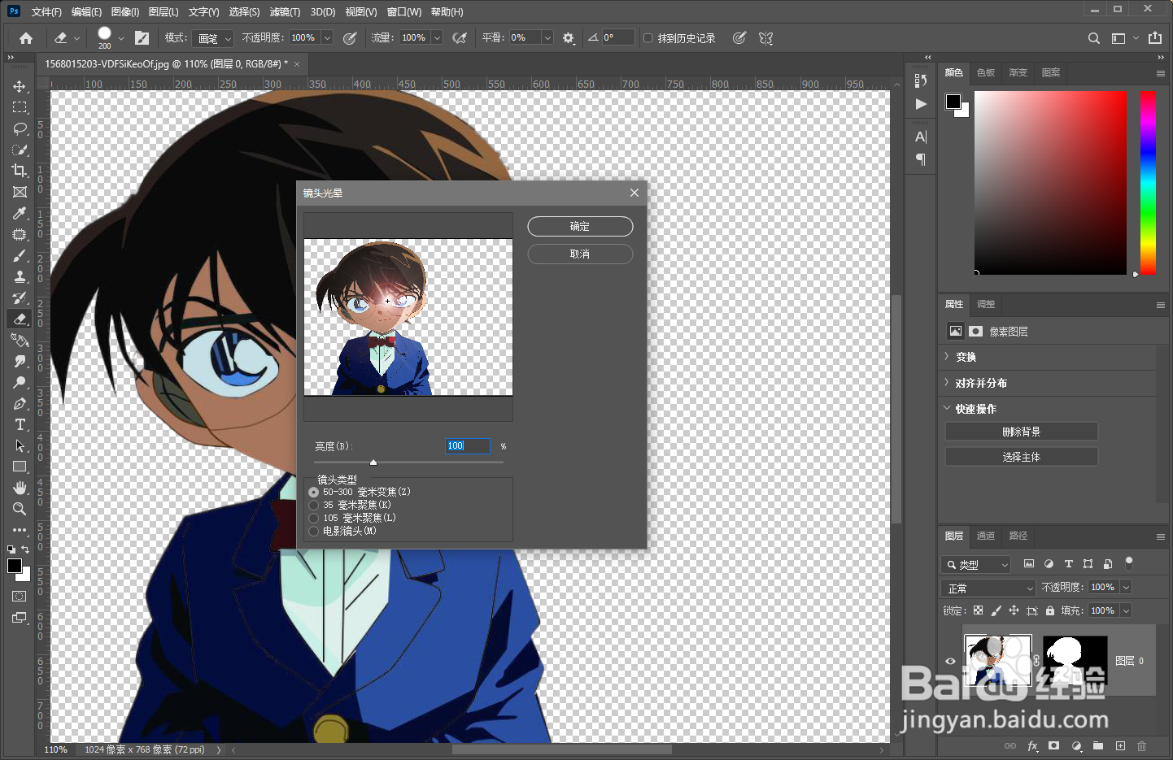Open the Filter menu
Image resolution: width=1173 pixels, height=760 pixels.
point(285,12)
